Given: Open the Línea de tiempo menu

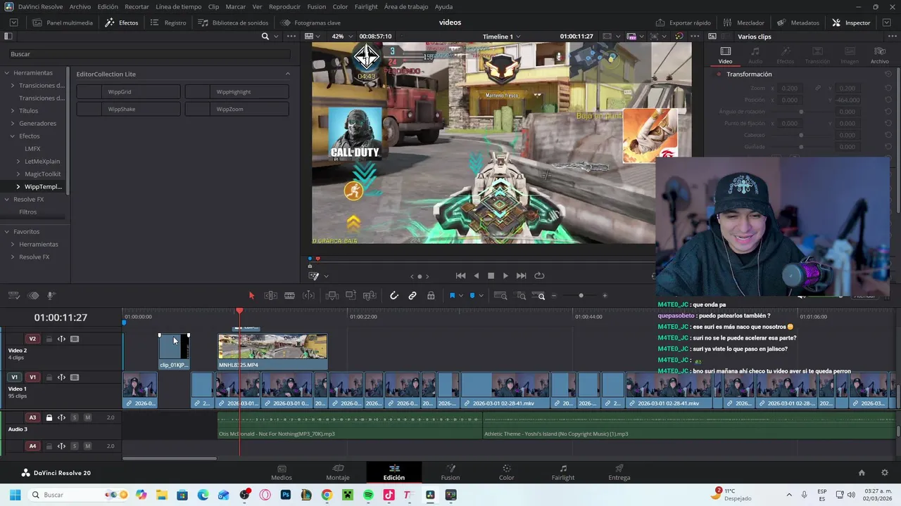Looking at the screenshot, I should click(178, 6).
